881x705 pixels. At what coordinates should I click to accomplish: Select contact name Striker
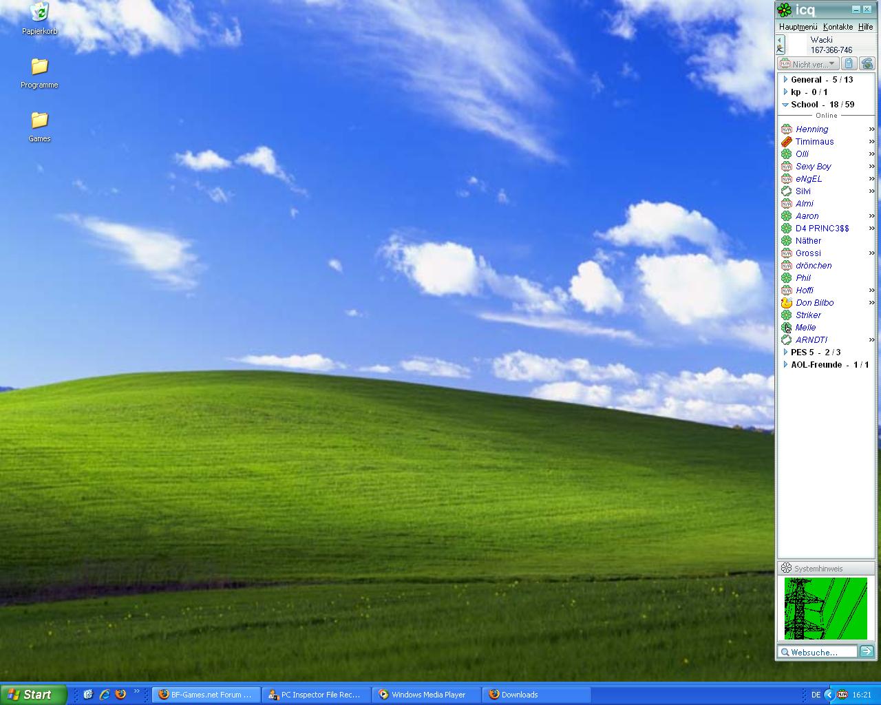[808, 315]
